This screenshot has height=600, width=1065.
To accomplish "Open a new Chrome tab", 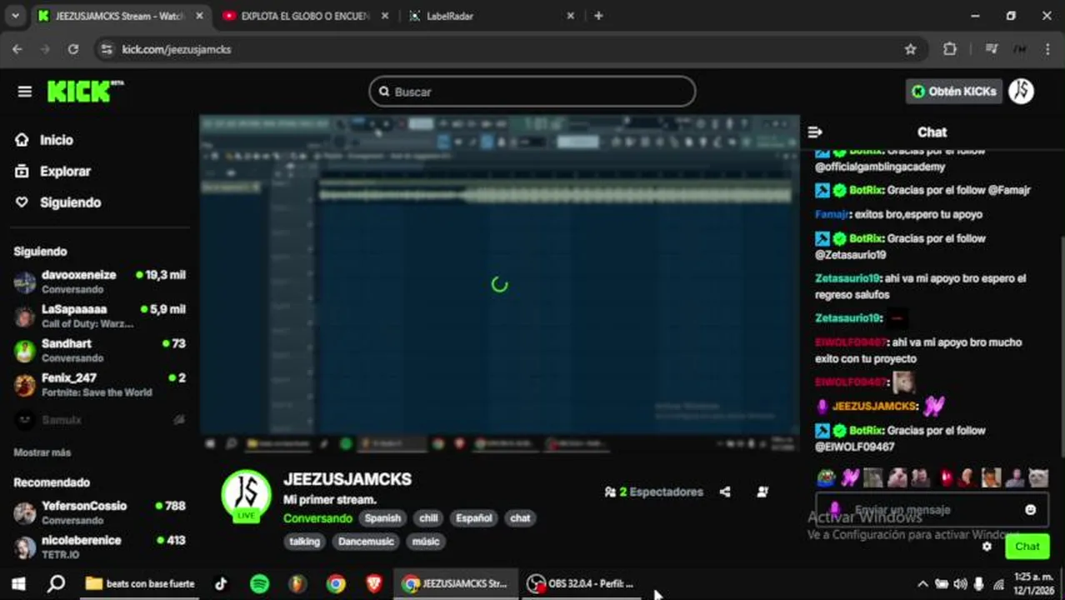I will [598, 16].
